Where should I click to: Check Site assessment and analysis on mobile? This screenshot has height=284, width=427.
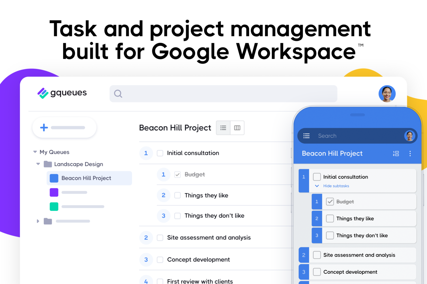pyautogui.click(x=317, y=255)
